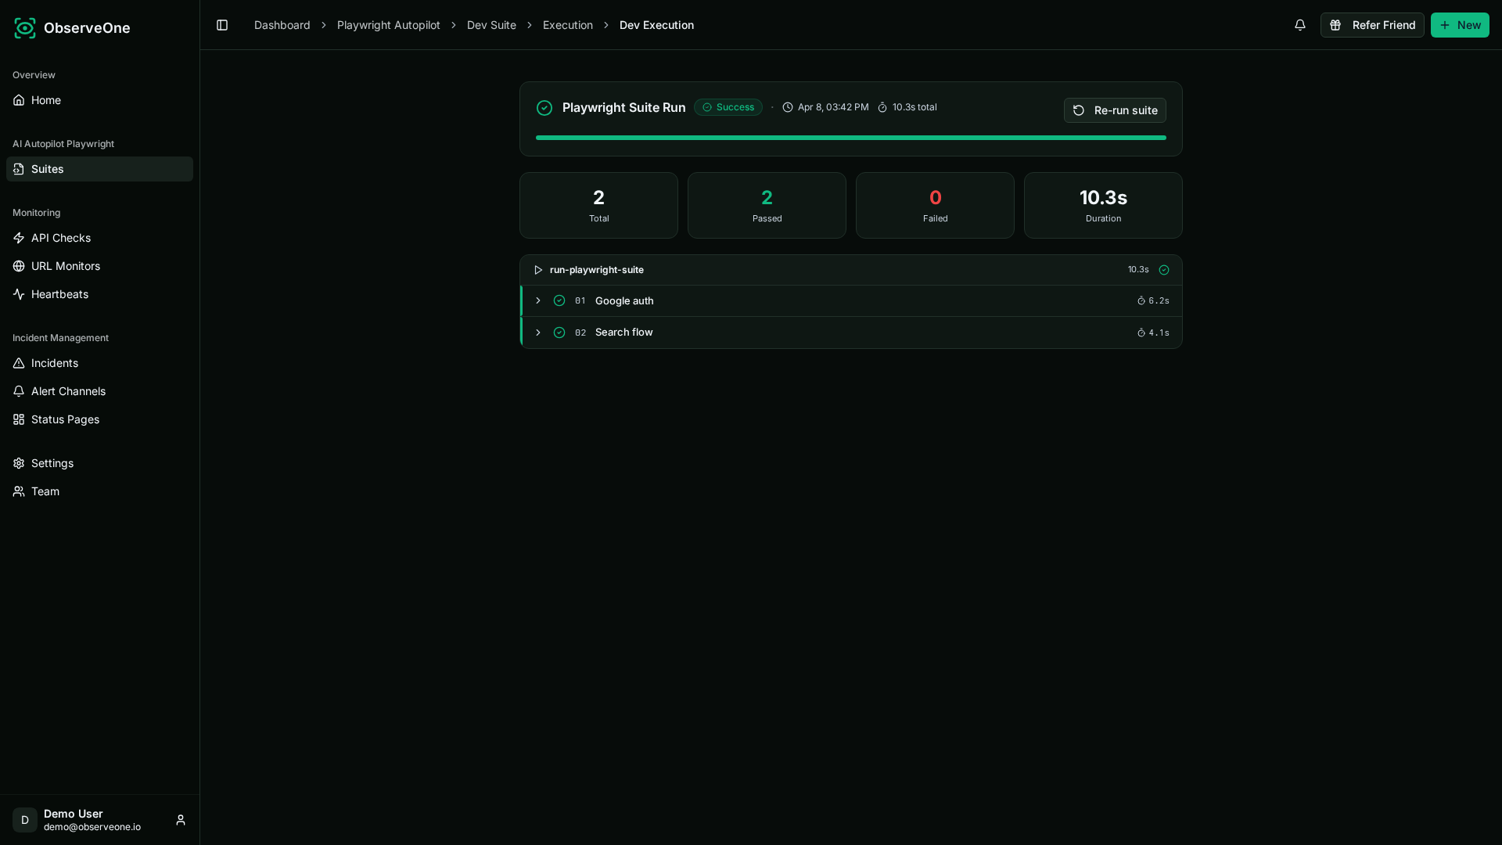Expand the Google auth test row
1502x845 pixels.
tap(538, 300)
